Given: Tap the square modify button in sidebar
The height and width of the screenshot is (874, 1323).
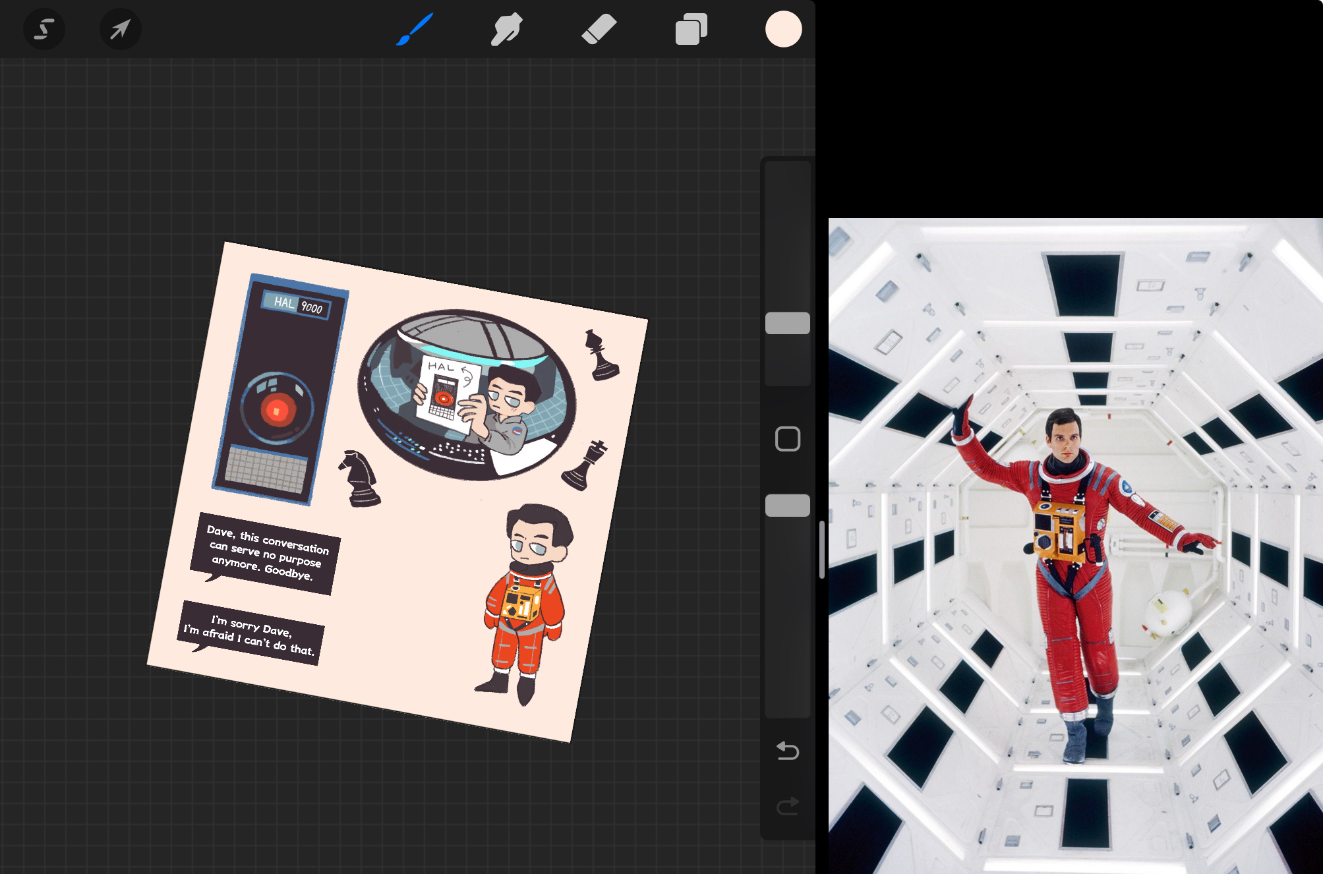Looking at the screenshot, I should point(788,439).
